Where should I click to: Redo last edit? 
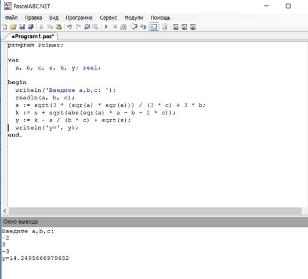(x=78, y=27)
